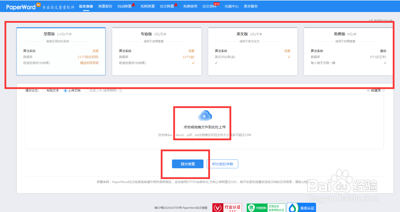
Task: Open the 论文降重 menu item
Action: tap(167, 6)
